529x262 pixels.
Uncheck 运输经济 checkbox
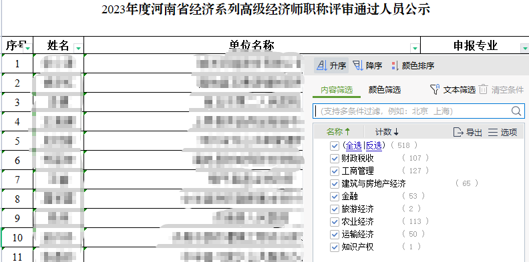(x=335, y=235)
